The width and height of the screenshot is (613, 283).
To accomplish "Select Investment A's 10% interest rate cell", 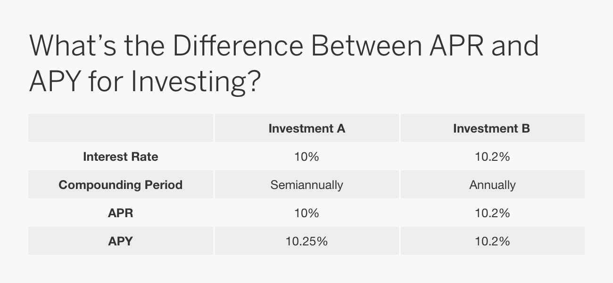I will pos(306,157).
